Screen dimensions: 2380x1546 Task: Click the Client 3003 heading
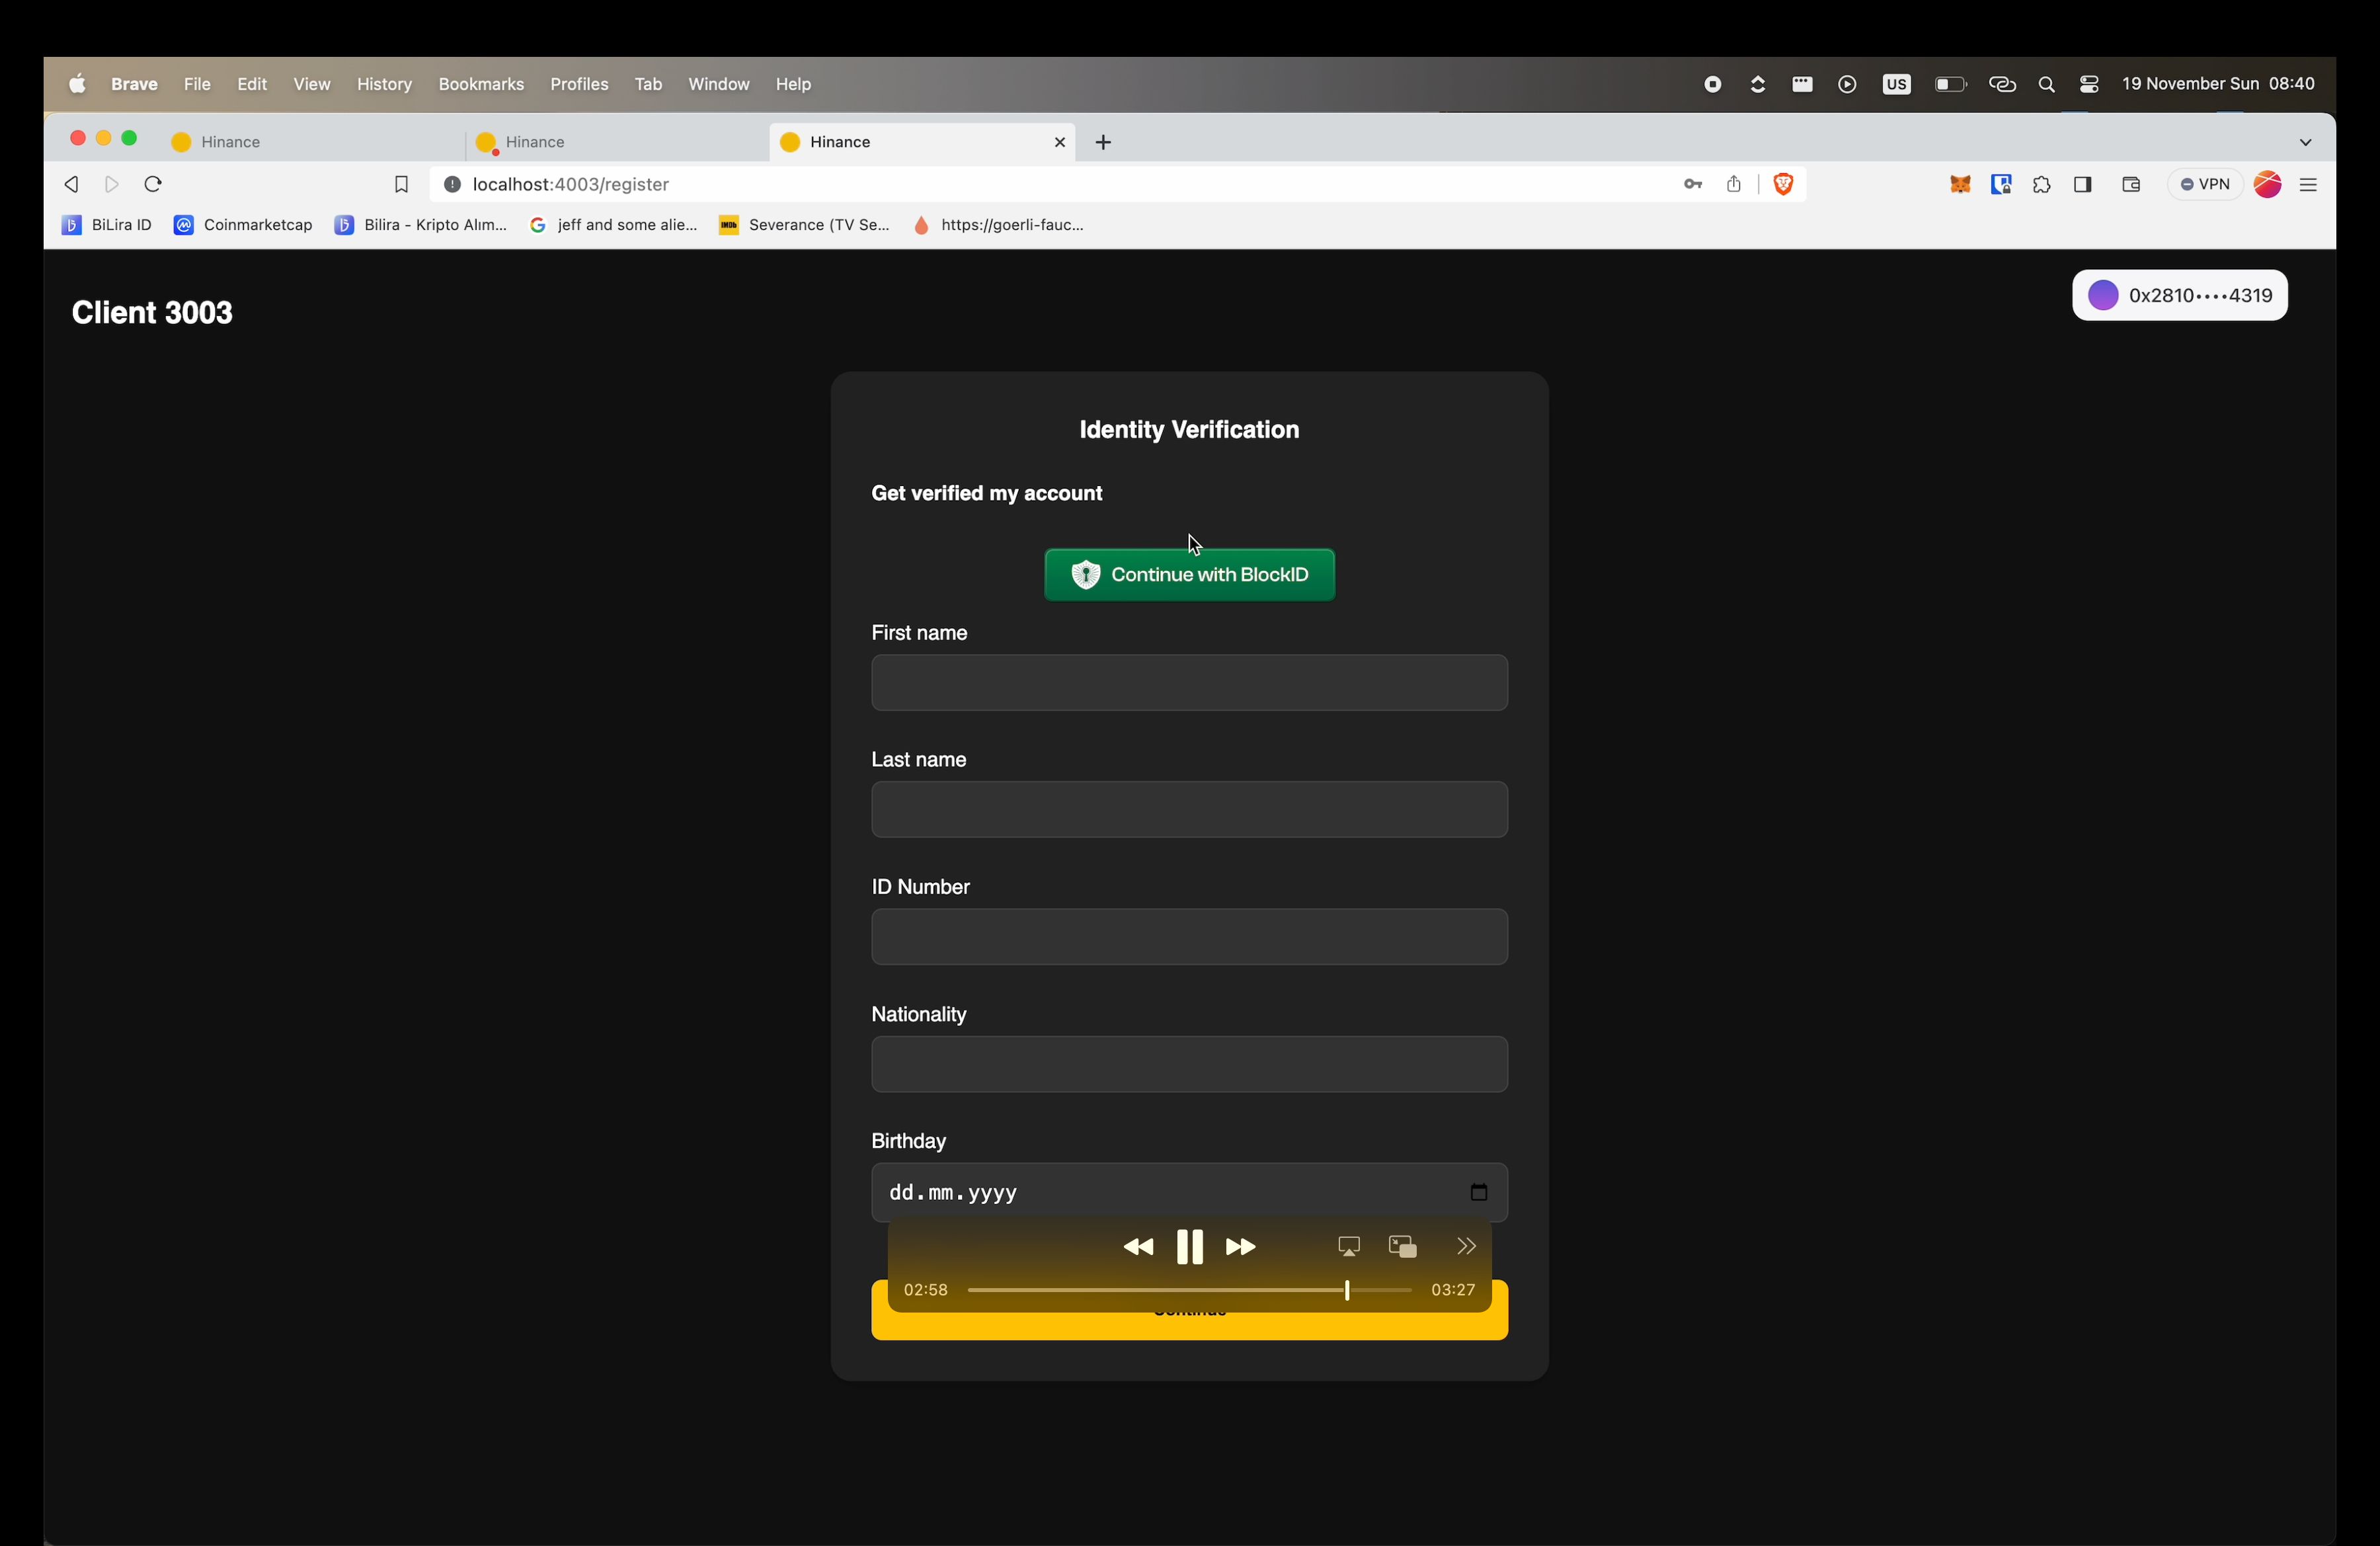152,313
